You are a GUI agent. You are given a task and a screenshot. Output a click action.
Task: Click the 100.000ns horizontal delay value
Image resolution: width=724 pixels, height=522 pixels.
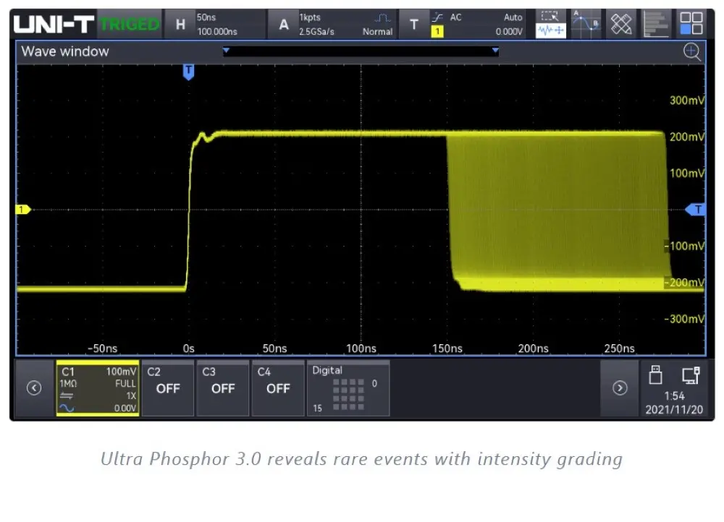pyautogui.click(x=217, y=32)
